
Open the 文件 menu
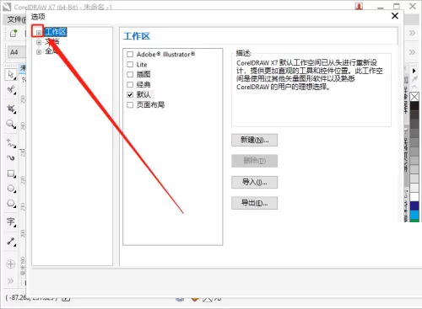coord(16,19)
